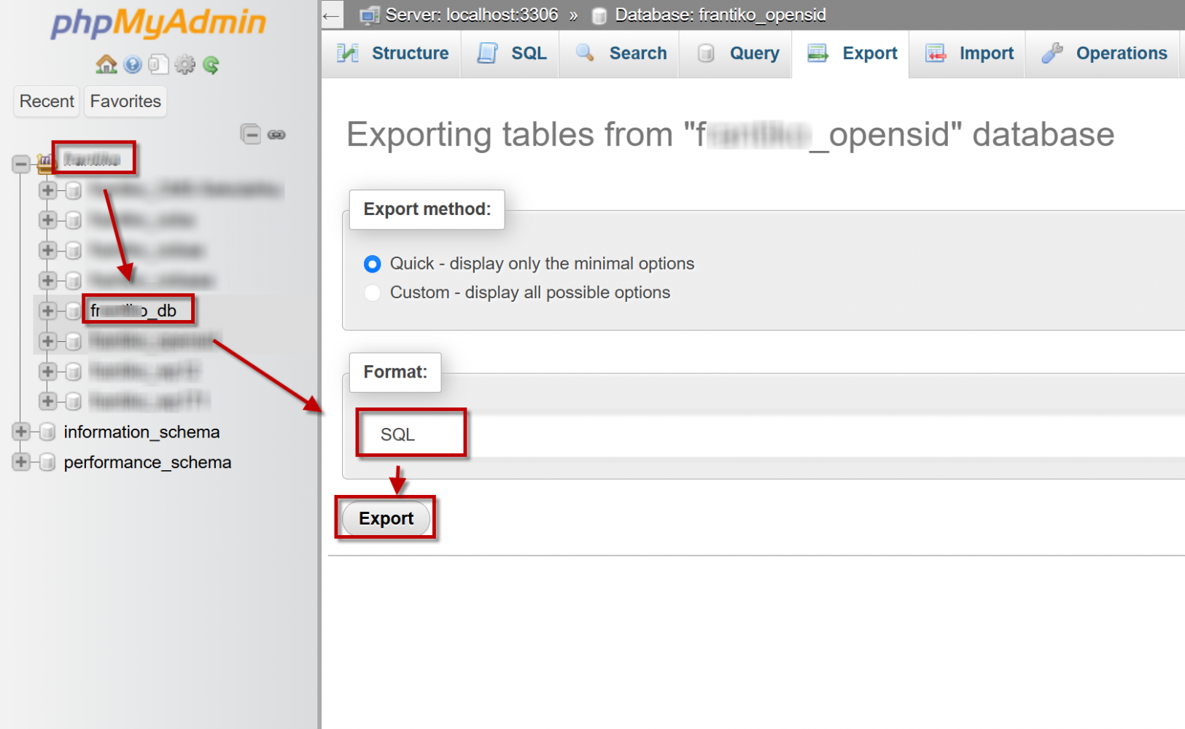Select Custom export method radio button
The height and width of the screenshot is (729, 1185).
(x=372, y=293)
